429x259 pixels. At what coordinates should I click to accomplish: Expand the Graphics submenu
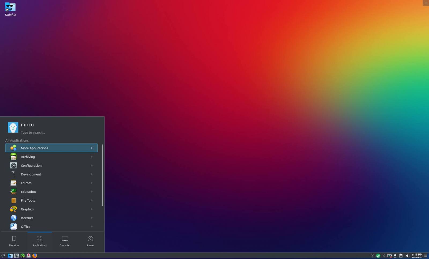pyautogui.click(x=51, y=209)
